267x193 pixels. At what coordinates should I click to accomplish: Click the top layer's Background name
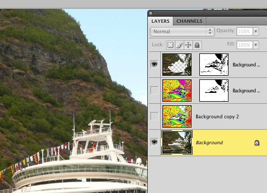[x=246, y=65]
